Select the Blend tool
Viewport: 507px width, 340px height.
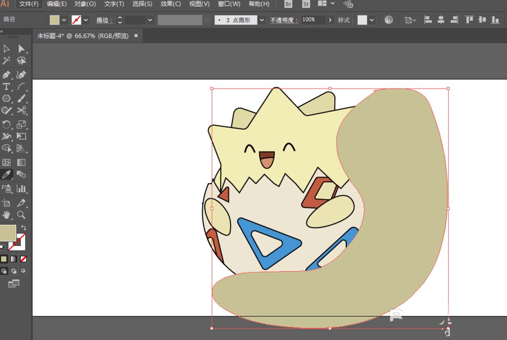pos(21,175)
